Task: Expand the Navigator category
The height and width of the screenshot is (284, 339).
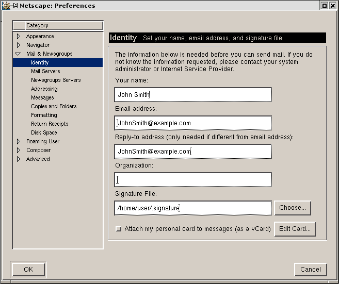Action: (x=19, y=45)
